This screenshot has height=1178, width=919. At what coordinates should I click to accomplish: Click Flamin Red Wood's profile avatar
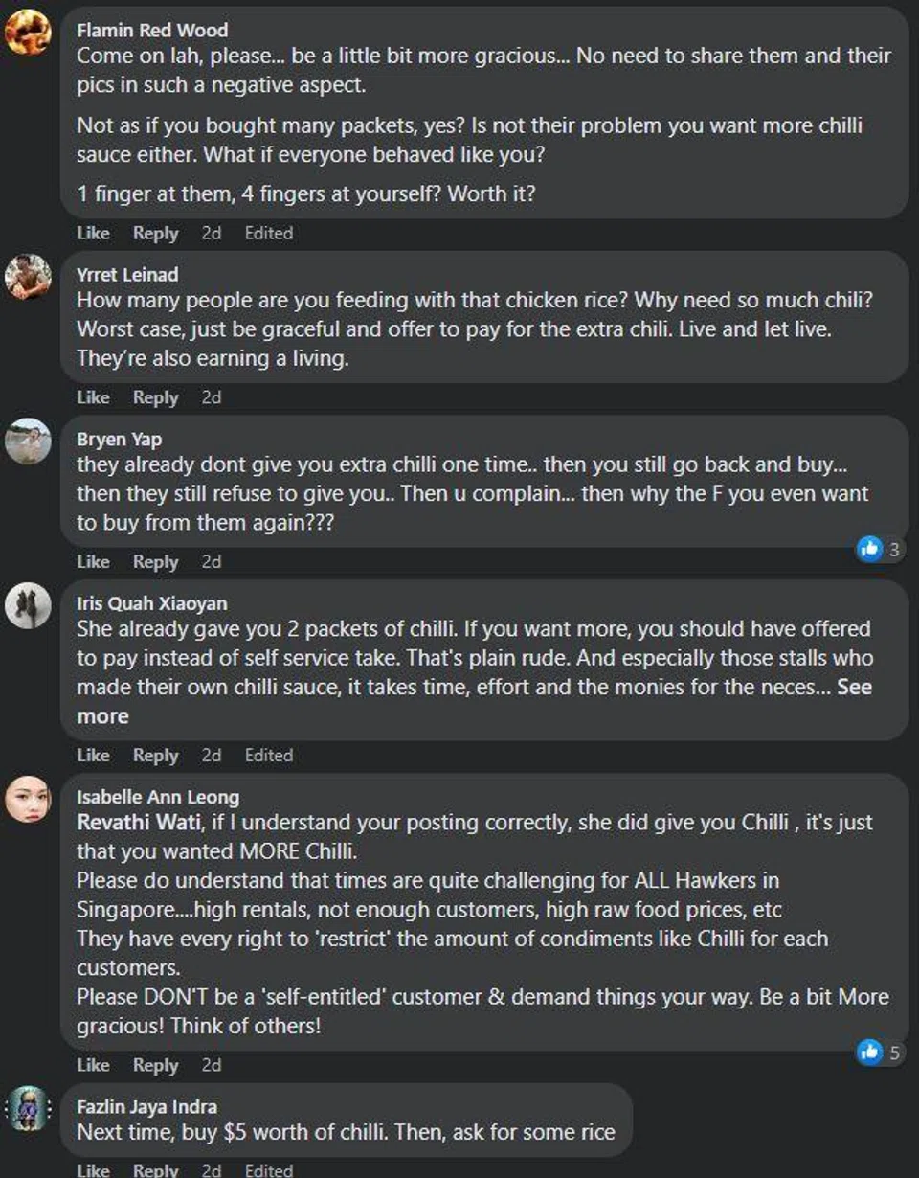click(28, 32)
